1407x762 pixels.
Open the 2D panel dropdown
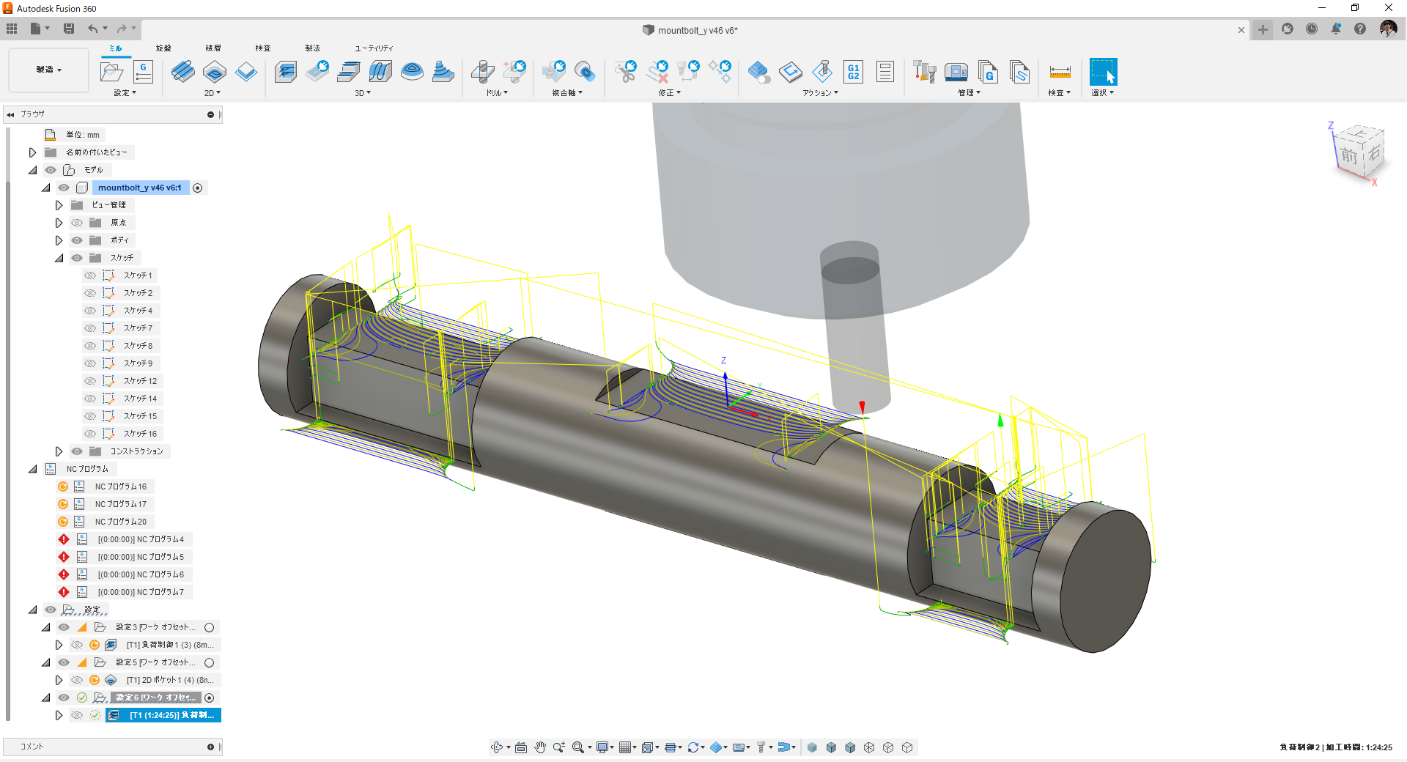(213, 93)
